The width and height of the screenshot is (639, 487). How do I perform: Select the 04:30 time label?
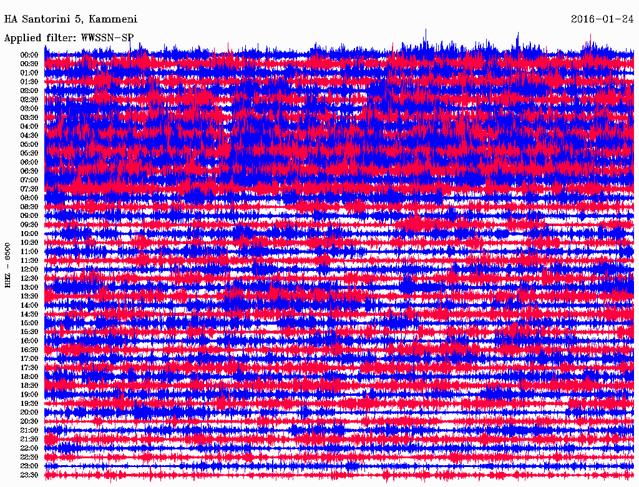pos(29,135)
